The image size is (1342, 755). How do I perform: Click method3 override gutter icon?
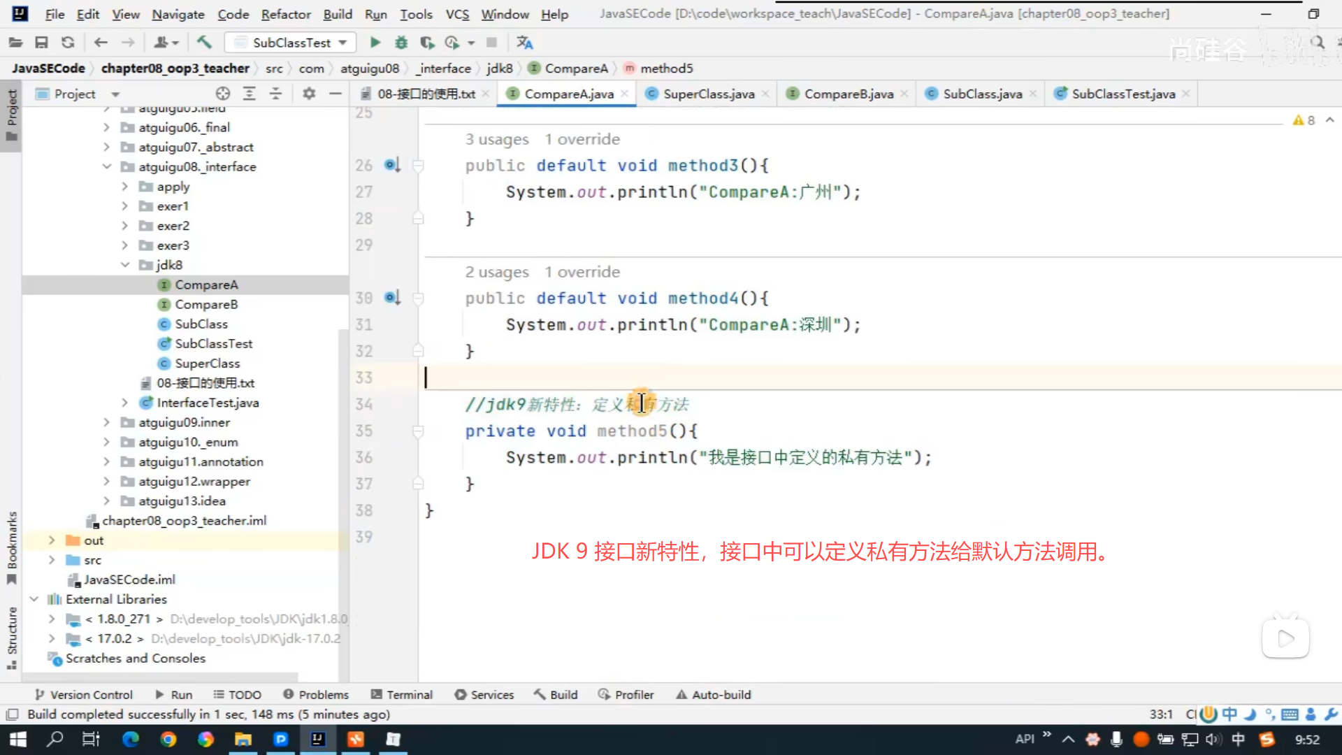coord(392,165)
